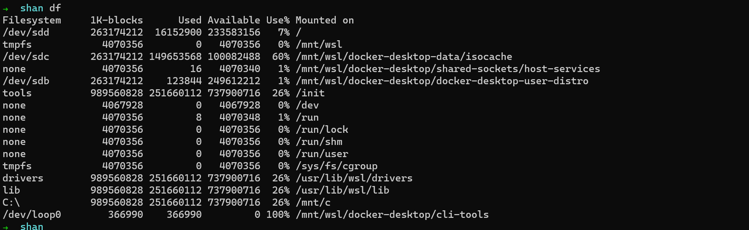Click the 'Available' column header
Screen dimensions: 749x230
coord(234,20)
